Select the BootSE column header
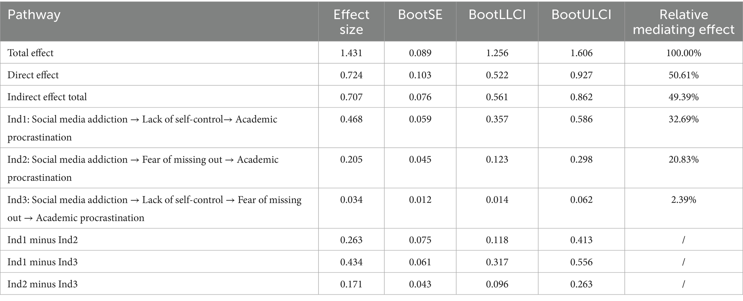Viewport: 743px width, 301px height. [x=420, y=15]
